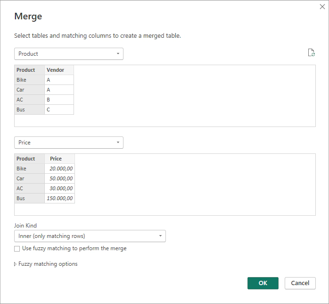Open the Product table dropdown
329x304 pixels.
(69, 54)
